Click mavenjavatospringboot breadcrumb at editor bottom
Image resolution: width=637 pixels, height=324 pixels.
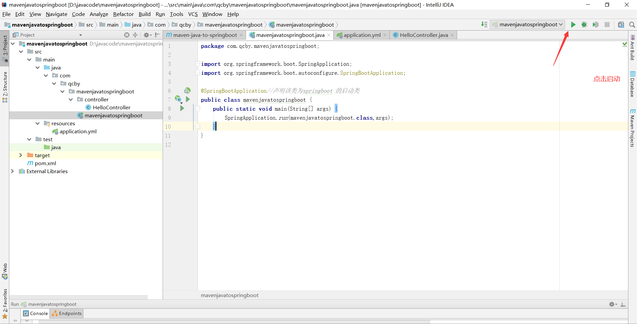(x=230, y=295)
